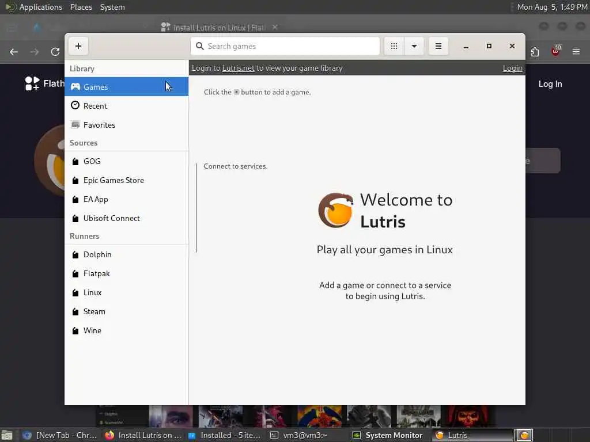Image resolution: width=590 pixels, height=442 pixels.
Task: Select Games in the Library sidebar
Action: point(126,87)
